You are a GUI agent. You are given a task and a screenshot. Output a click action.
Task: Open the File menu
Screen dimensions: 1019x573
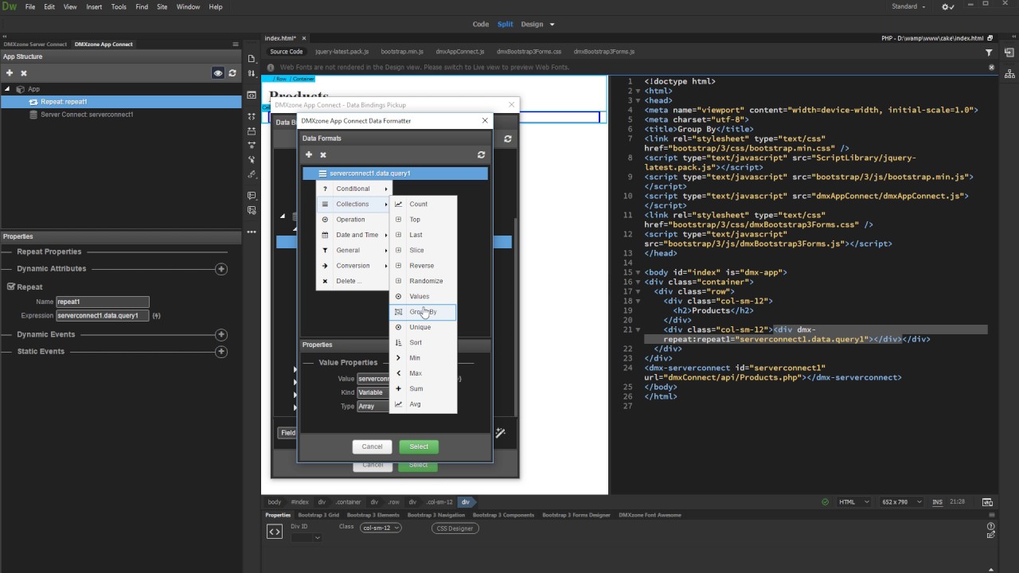(x=30, y=7)
